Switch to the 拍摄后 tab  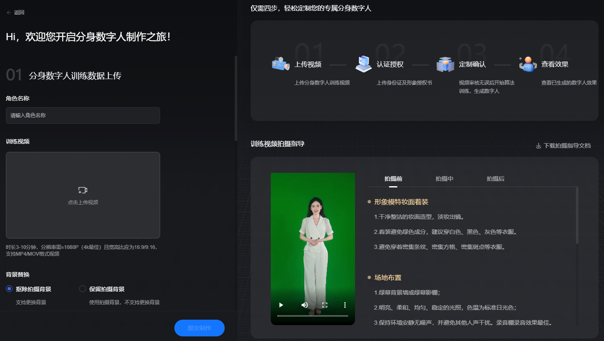point(495,179)
